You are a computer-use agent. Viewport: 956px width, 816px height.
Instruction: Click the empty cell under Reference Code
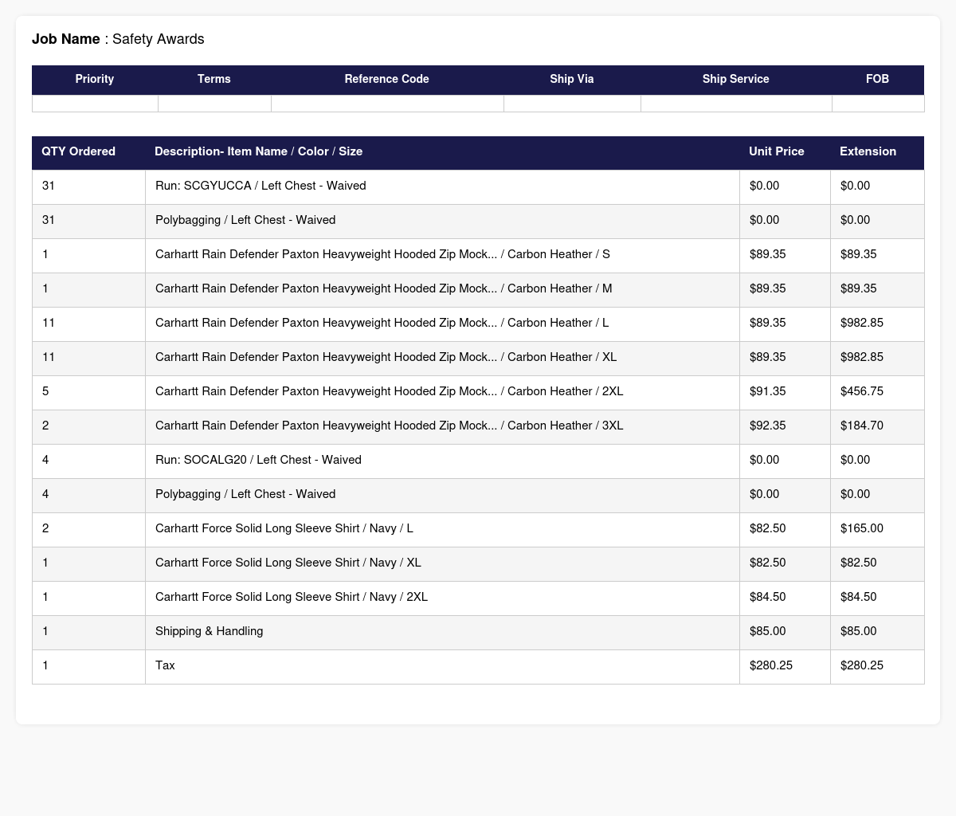tap(387, 104)
